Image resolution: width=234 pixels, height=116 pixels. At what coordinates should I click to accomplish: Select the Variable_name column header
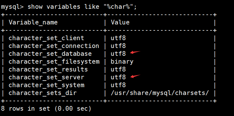coord(33,23)
